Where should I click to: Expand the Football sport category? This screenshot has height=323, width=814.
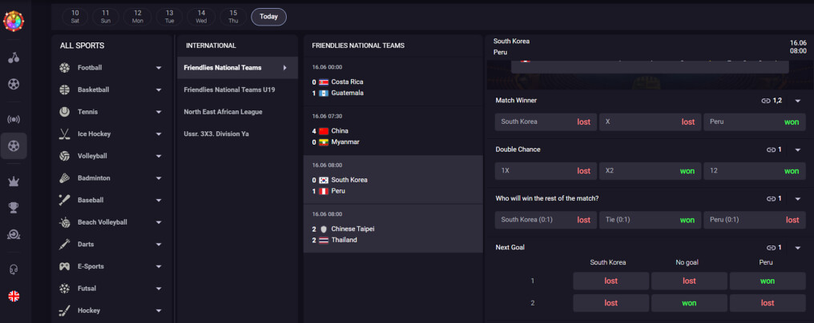pyautogui.click(x=159, y=68)
